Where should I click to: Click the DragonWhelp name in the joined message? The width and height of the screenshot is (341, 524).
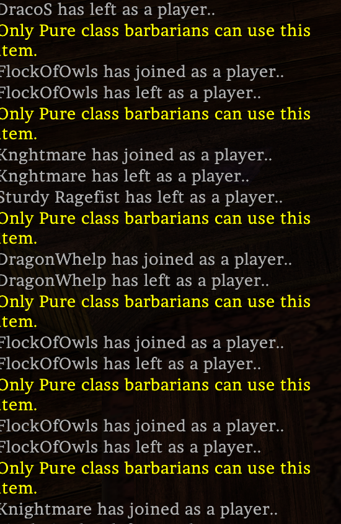53,260
